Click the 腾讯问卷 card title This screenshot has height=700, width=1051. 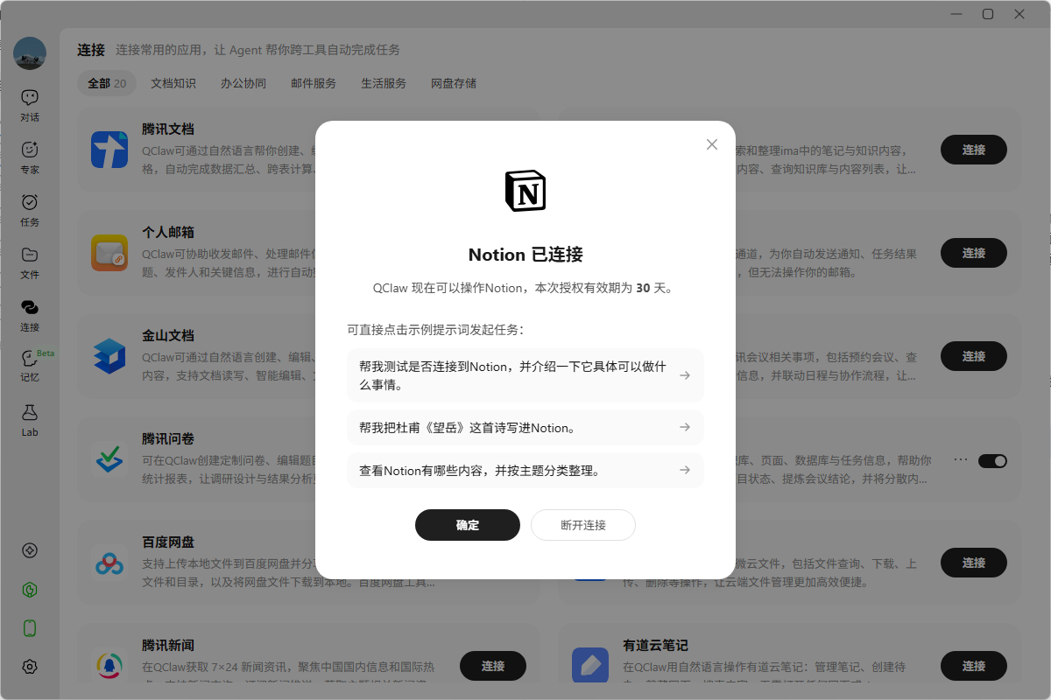(168, 439)
